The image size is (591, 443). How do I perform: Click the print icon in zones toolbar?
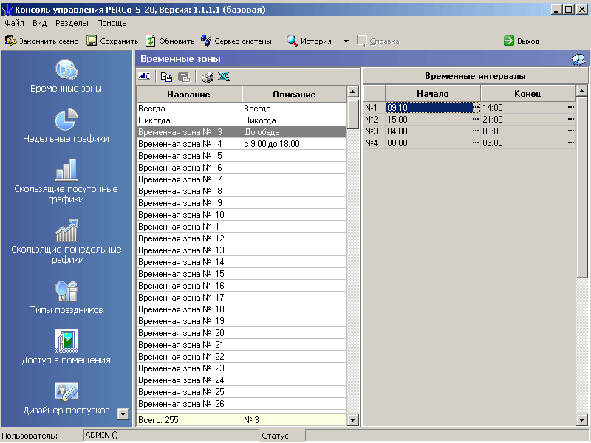[x=207, y=77]
